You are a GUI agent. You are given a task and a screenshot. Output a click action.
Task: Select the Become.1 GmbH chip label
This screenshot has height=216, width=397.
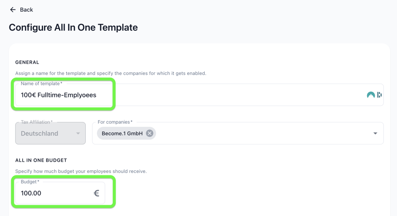[x=122, y=133]
